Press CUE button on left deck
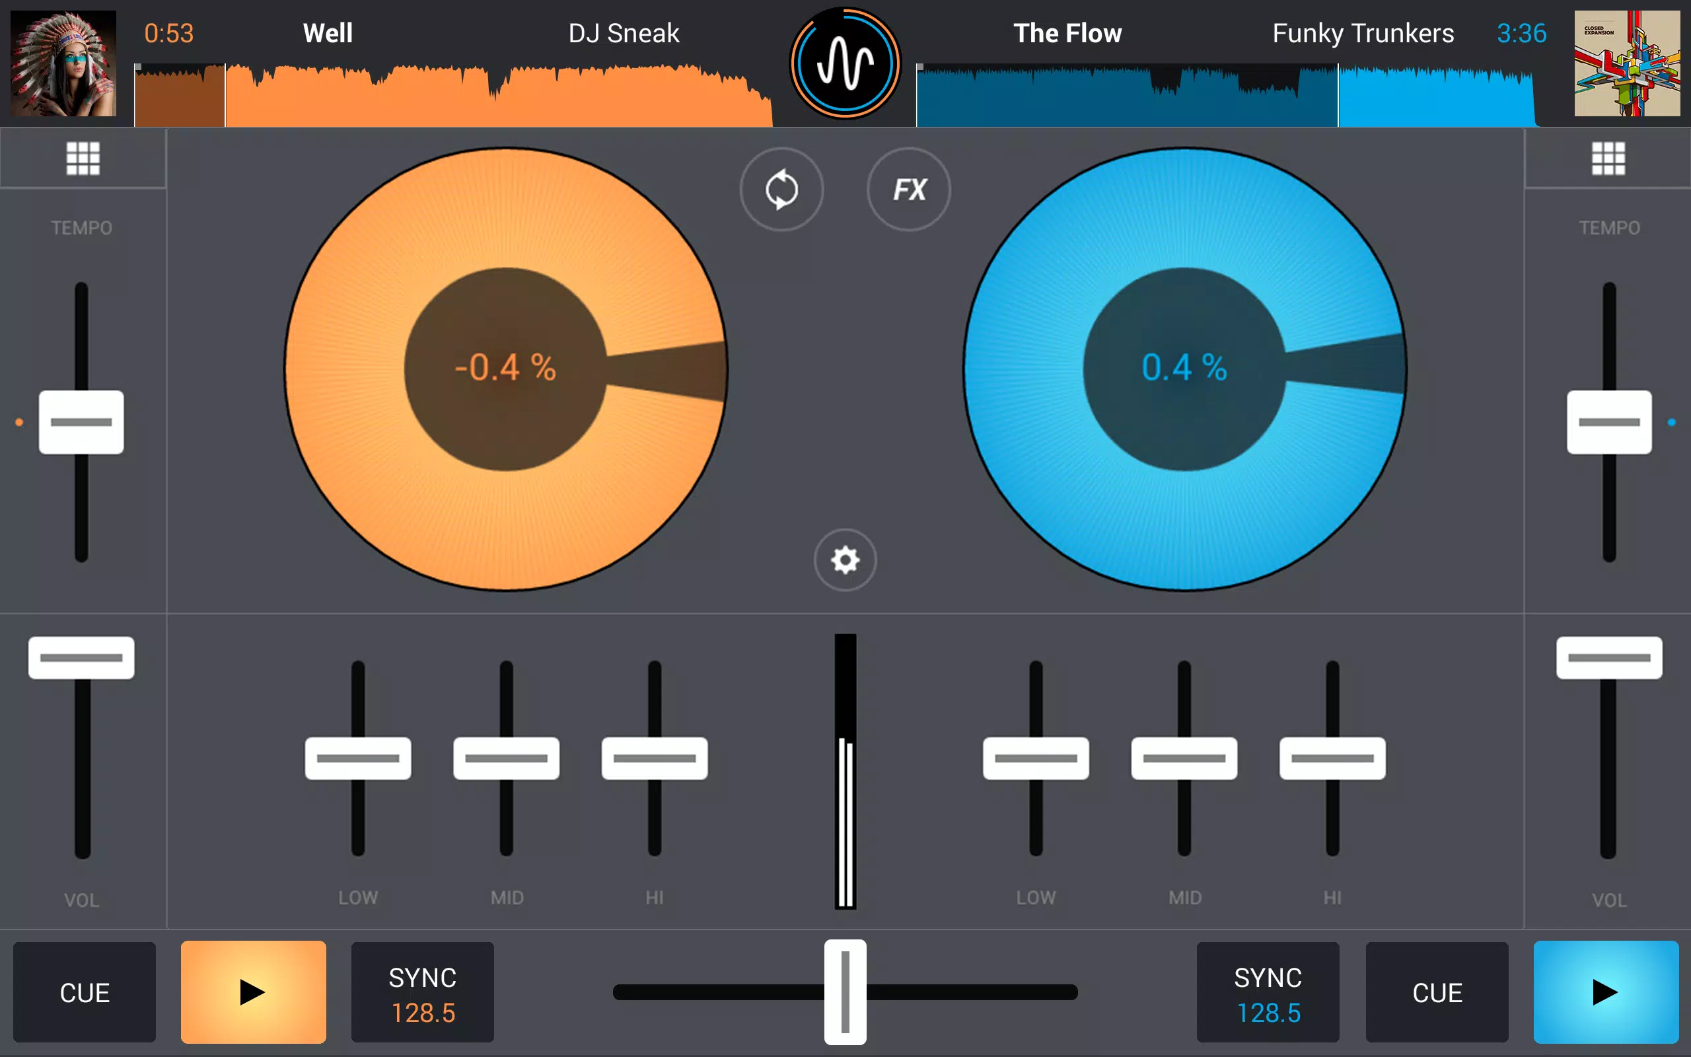 tap(83, 992)
